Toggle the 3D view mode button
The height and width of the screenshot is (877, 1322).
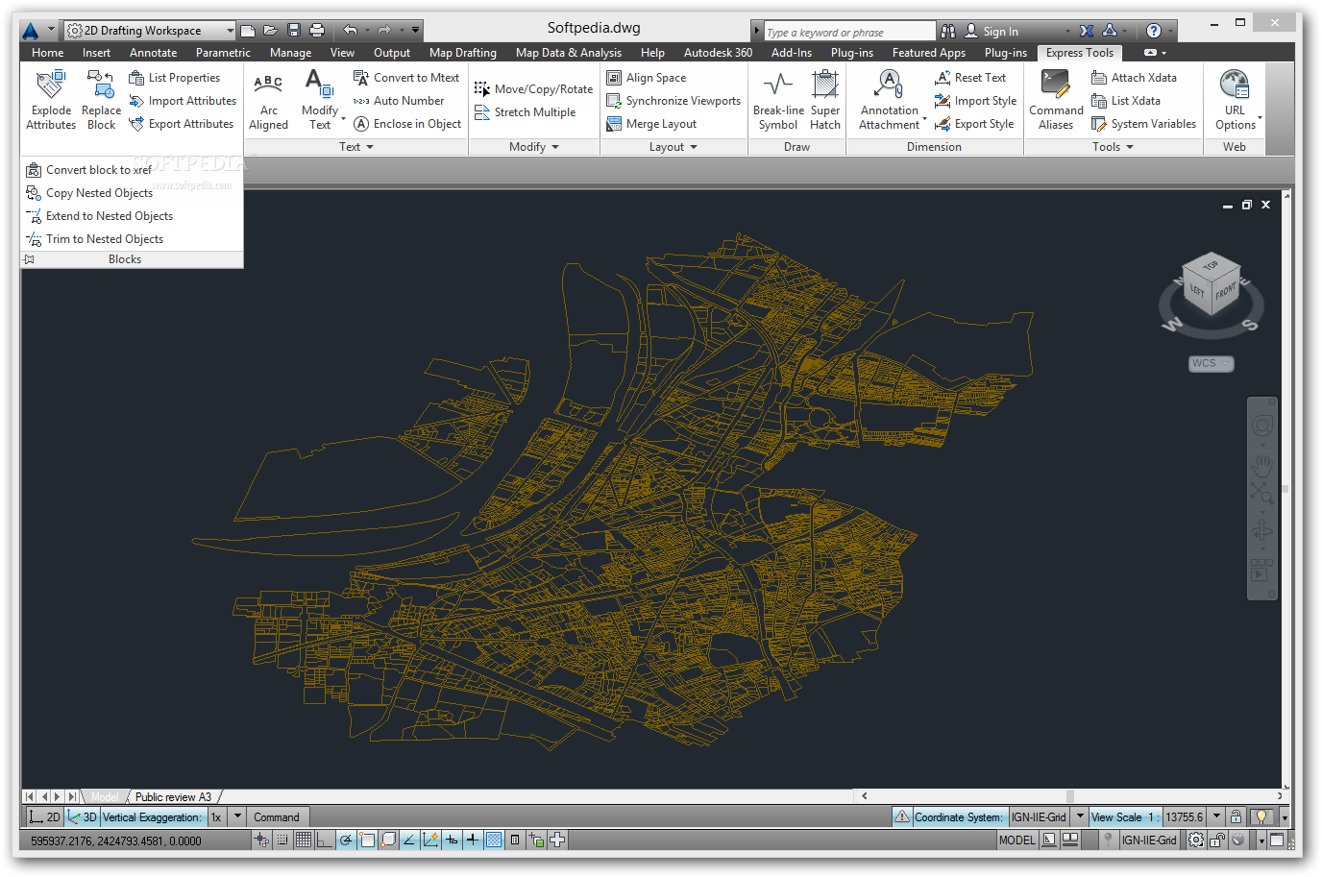click(x=83, y=817)
